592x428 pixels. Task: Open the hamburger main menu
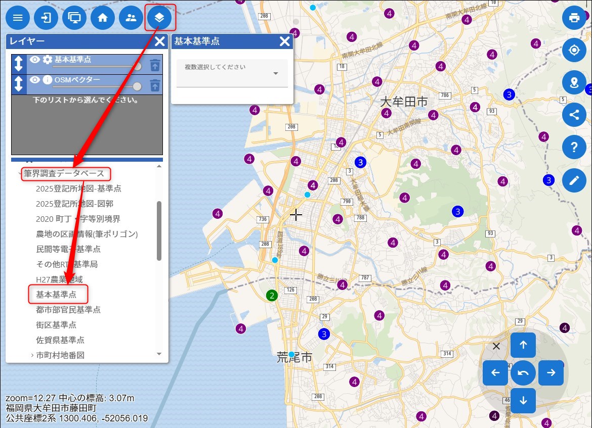(x=18, y=18)
